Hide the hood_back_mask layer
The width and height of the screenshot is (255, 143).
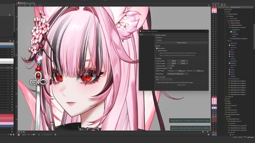point(213,7)
